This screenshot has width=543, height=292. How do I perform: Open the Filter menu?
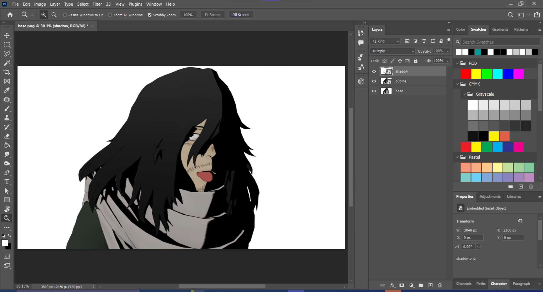click(97, 4)
